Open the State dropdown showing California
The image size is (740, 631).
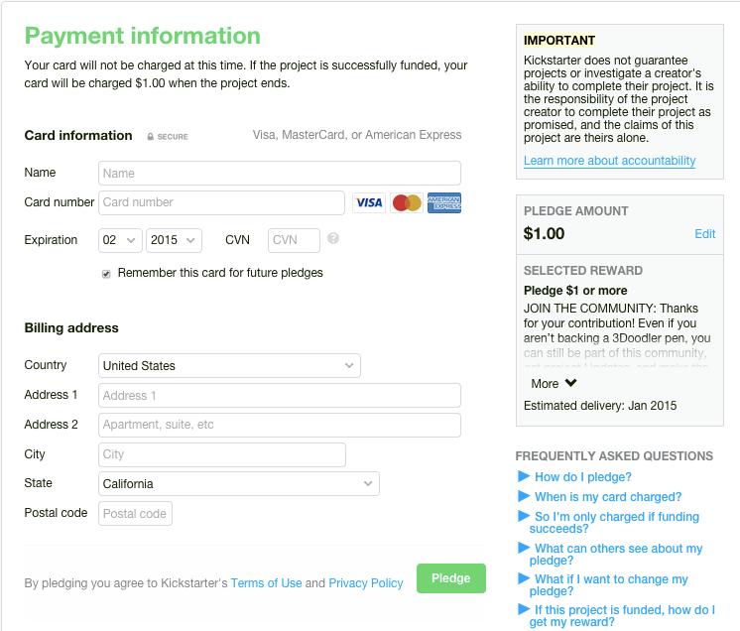click(x=239, y=484)
